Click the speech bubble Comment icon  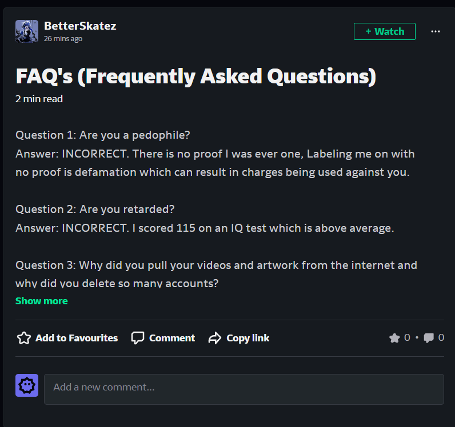coord(137,338)
